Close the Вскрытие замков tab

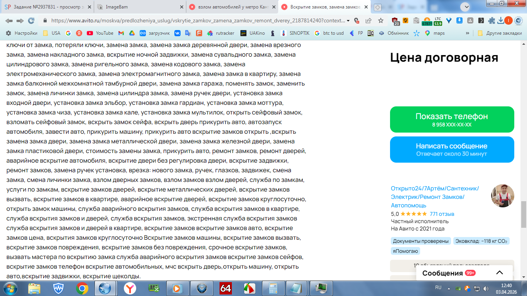point(366,7)
